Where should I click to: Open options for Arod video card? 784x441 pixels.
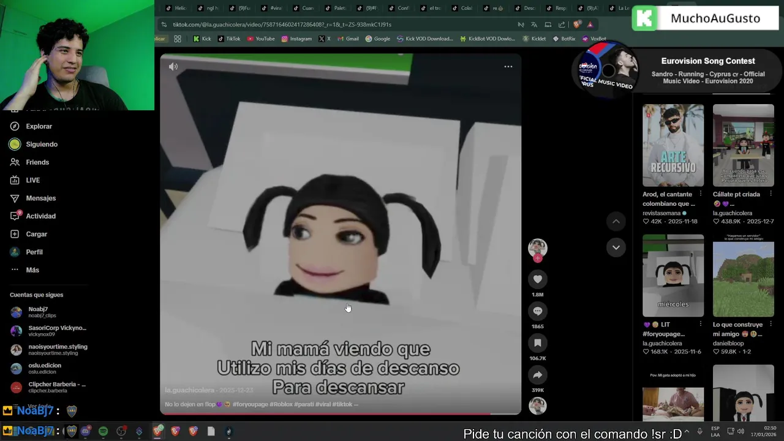pos(701,194)
